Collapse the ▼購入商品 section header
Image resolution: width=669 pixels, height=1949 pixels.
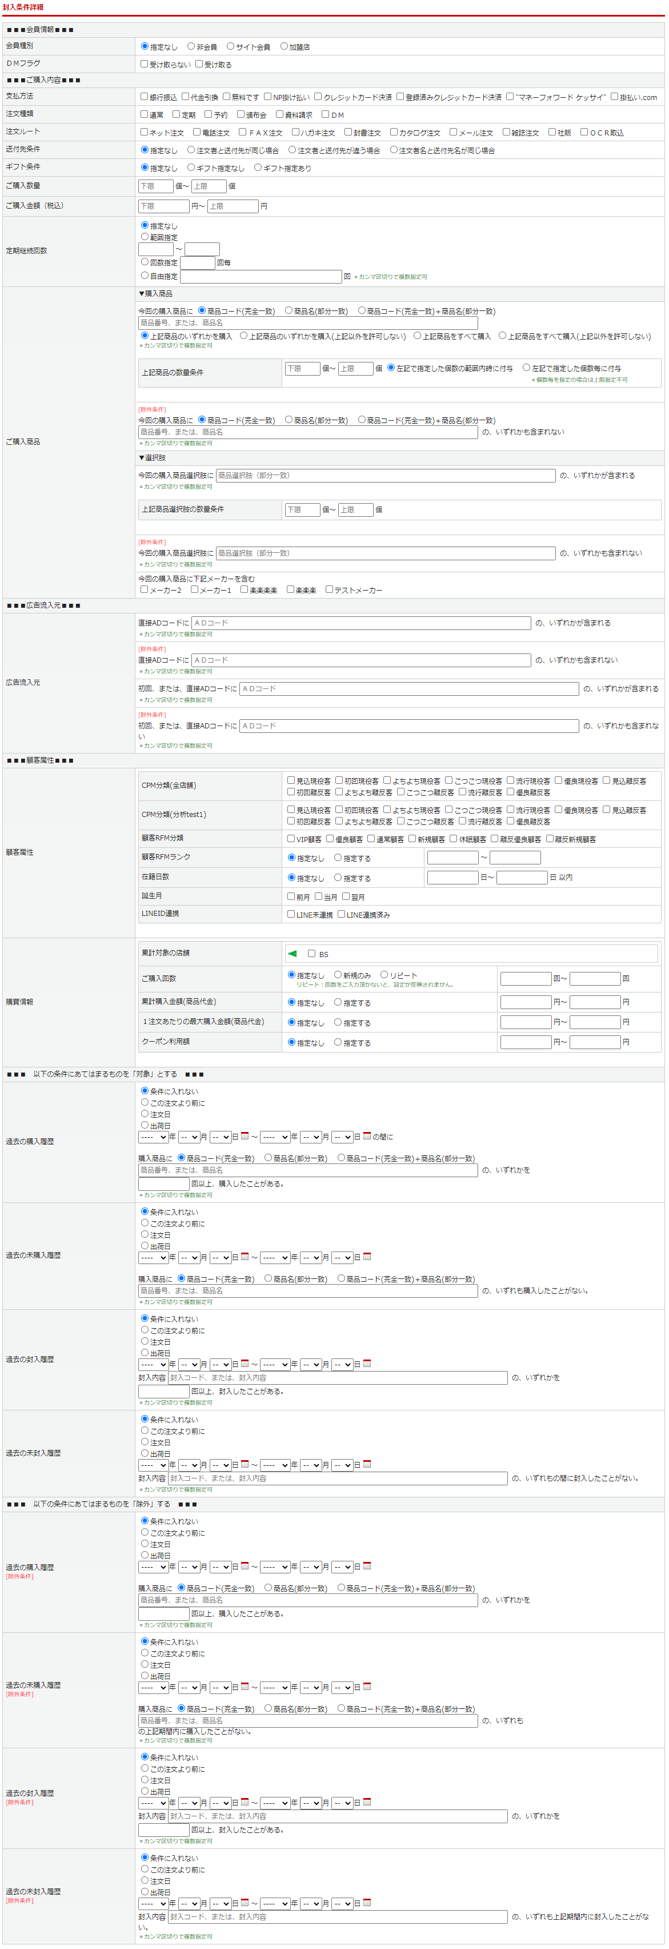coord(155,293)
